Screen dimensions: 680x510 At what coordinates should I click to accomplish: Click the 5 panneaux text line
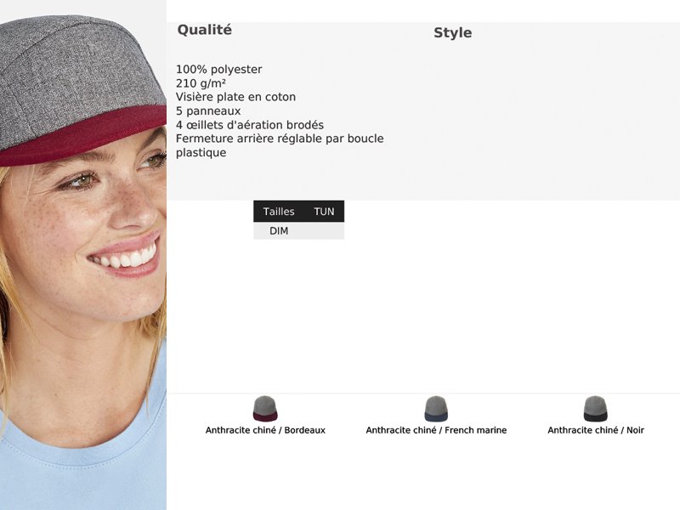coord(208,111)
